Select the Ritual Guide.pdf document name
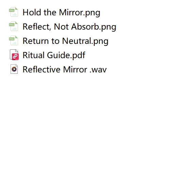This screenshot has height=171, width=186. point(54,55)
